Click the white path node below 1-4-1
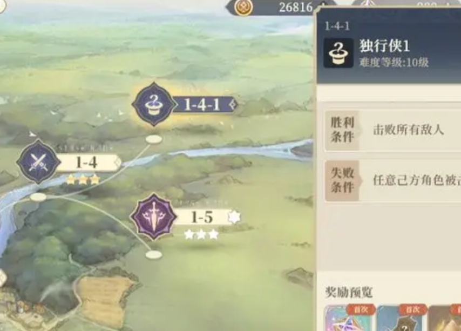This screenshot has width=461, height=331. click(x=154, y=139)
